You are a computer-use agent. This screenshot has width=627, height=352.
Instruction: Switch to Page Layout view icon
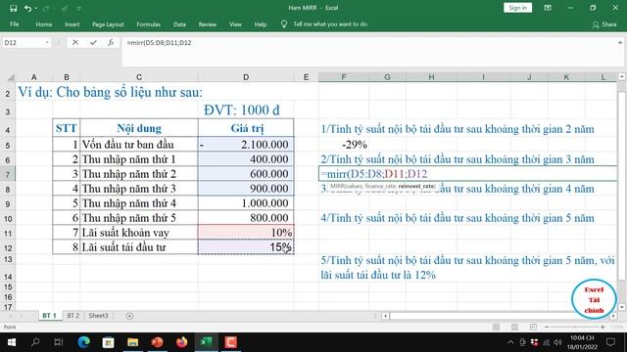tap(514, 328)
